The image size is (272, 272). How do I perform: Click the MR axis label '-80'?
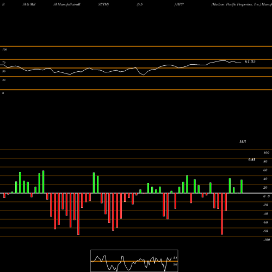[x=265, y=231]
